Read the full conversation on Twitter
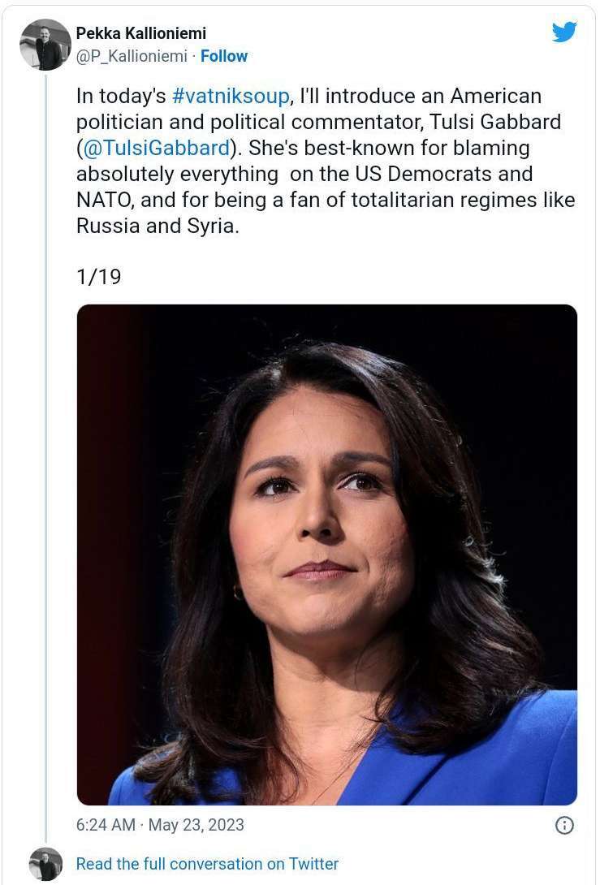The width and height of the screenshot is (600, 885). (207, 864)
